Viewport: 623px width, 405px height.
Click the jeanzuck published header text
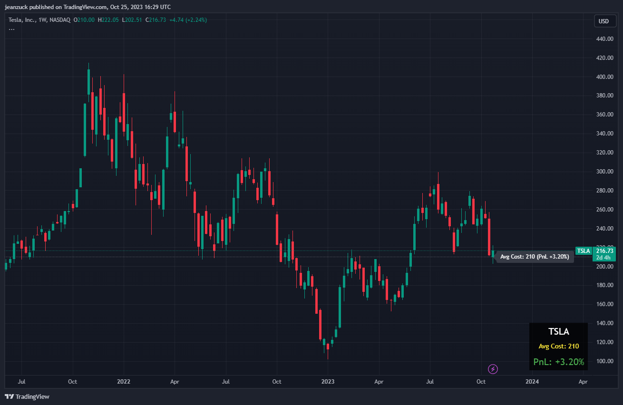pos(88,7)
